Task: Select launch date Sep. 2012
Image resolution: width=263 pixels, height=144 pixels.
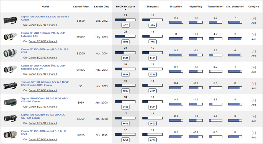Action: [101, 21]
